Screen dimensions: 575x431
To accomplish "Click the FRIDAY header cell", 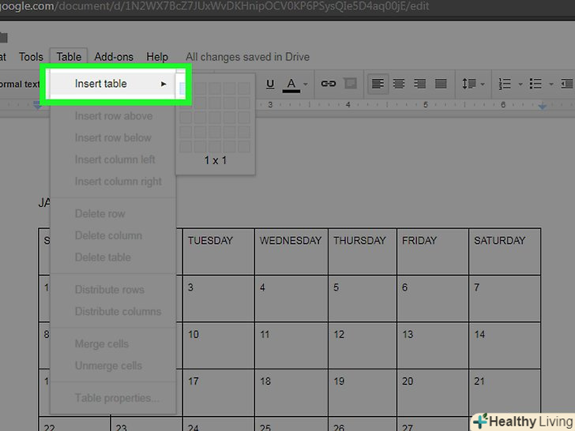I will 433,251.
